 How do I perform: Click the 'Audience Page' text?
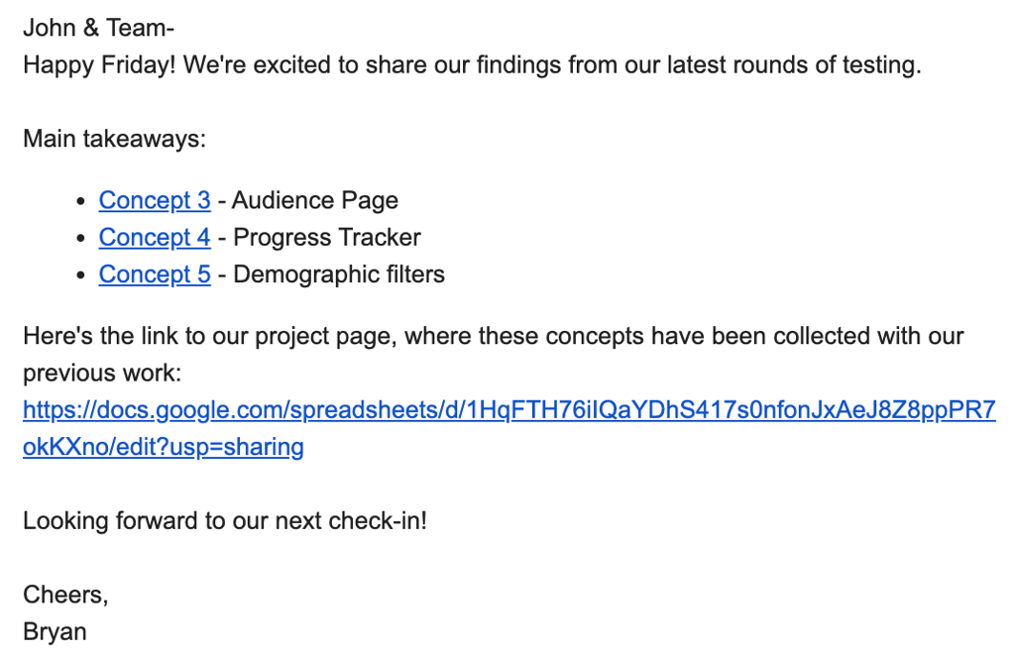coord(315,200)
